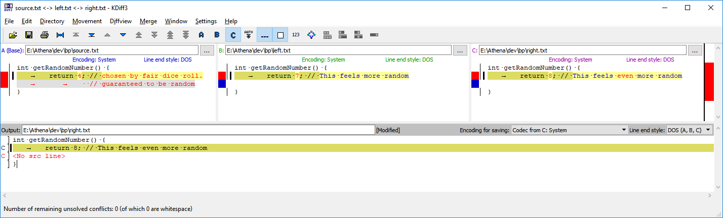Open the Merge menu

point(148,21)
